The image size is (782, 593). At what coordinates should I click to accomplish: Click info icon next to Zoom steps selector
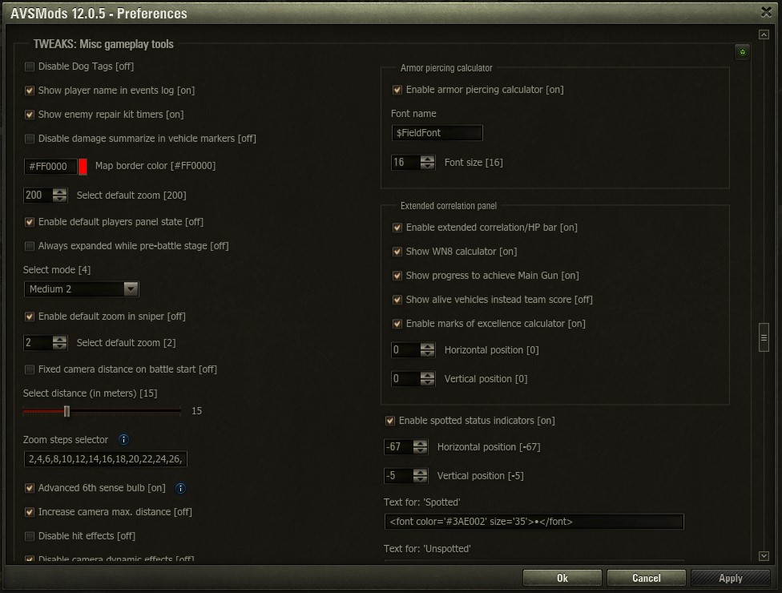123,439
